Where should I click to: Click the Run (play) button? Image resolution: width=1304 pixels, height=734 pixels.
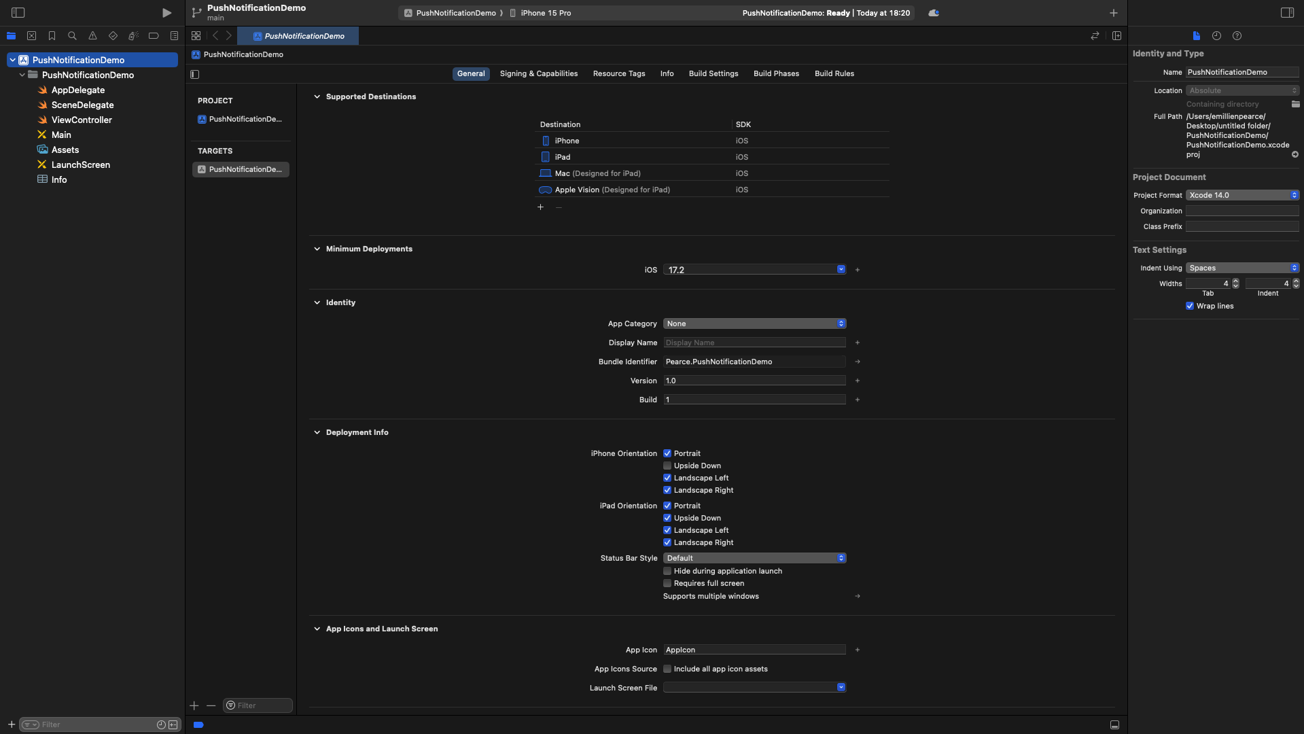click(166, 13)
